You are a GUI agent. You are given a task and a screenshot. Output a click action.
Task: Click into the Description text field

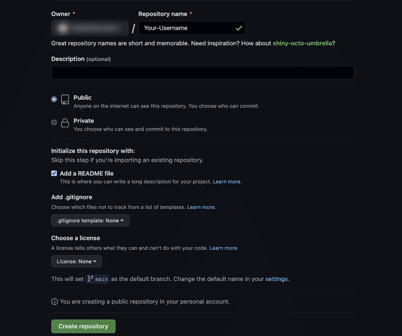(203, 72)
